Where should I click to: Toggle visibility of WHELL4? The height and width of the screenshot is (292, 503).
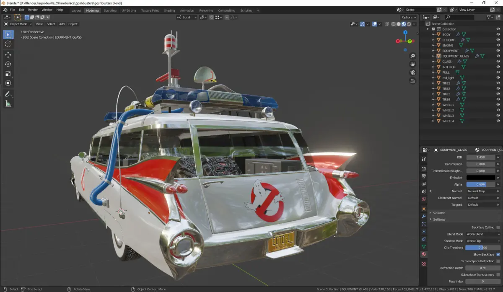(x=498, y=121)
